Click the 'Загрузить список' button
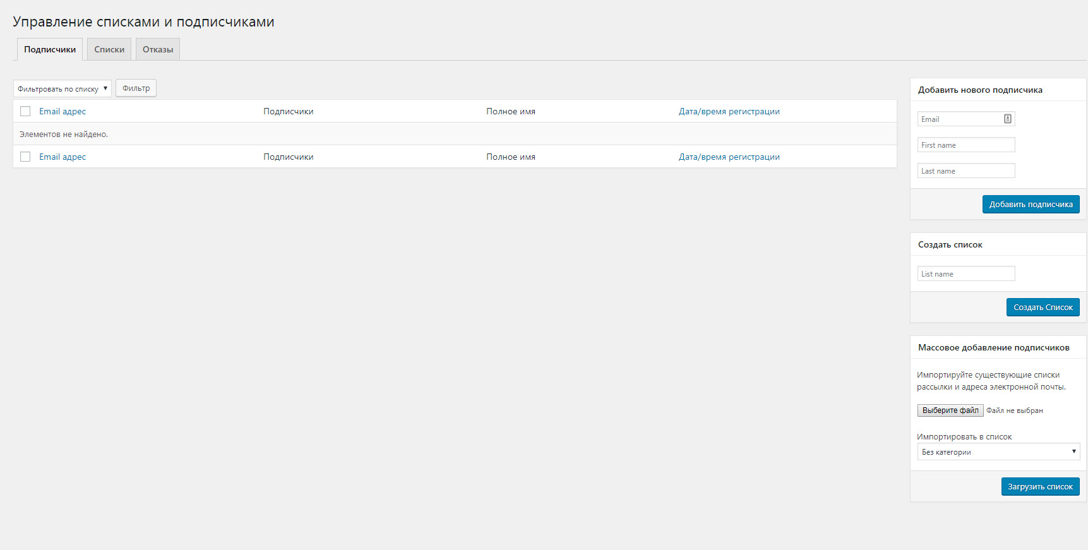This screenshot has height=550, width=1088. [x=1040, y=486]
